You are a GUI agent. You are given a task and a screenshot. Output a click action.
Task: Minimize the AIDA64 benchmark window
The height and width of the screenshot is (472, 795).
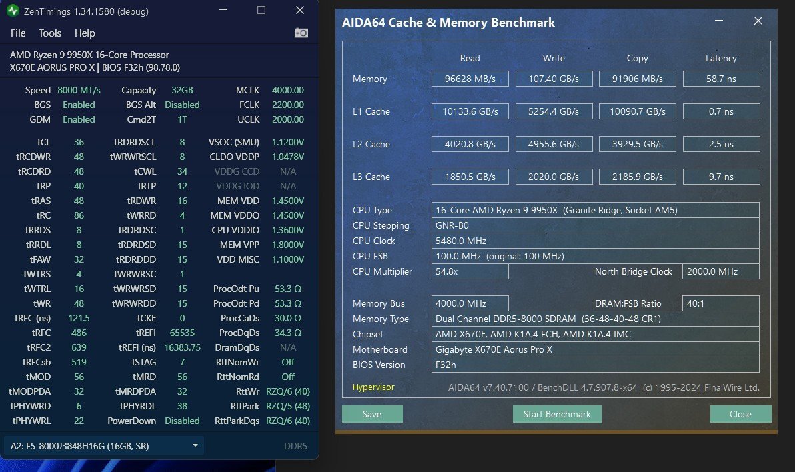pos(718,21)
